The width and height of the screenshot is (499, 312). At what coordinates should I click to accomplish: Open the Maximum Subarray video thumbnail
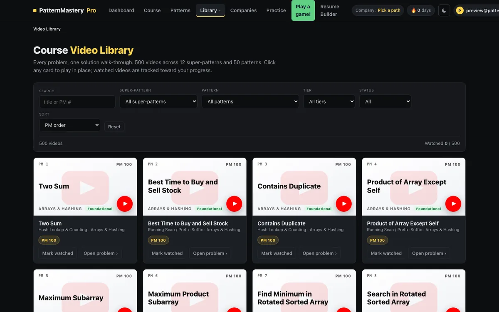point(85,291)
